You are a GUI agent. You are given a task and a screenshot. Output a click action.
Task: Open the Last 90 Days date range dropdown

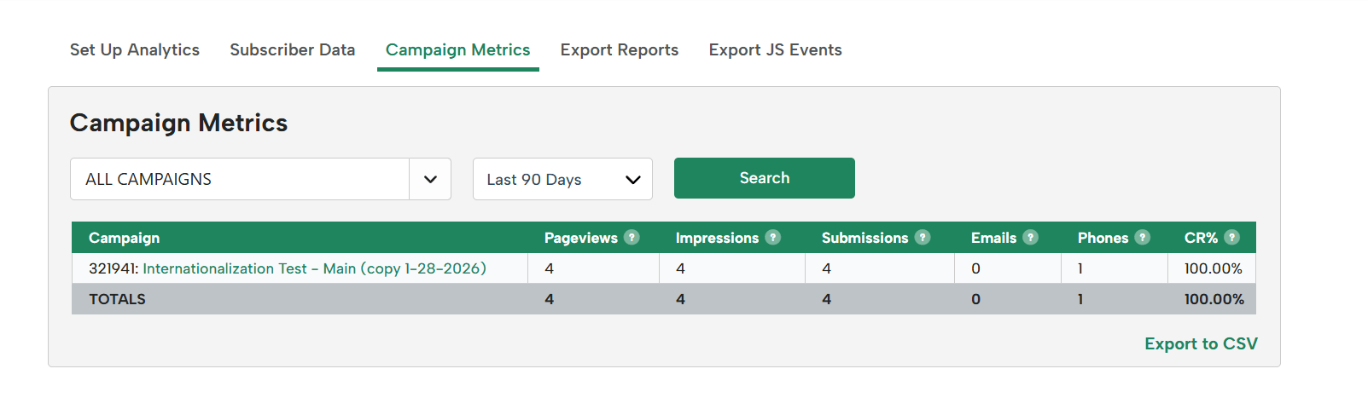(x=562, y=179)
